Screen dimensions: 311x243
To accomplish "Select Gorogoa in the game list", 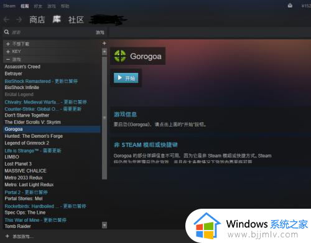I will coord(52,129).
